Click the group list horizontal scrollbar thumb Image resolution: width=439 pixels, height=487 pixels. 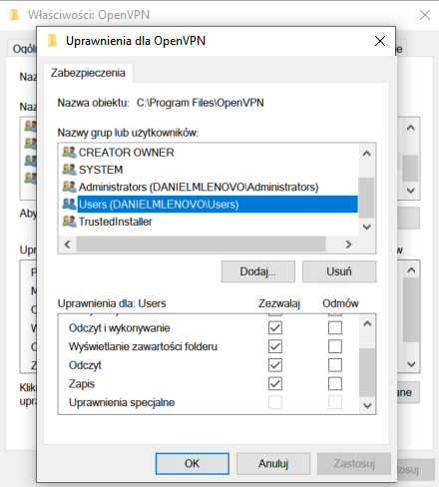coord(201,244)
